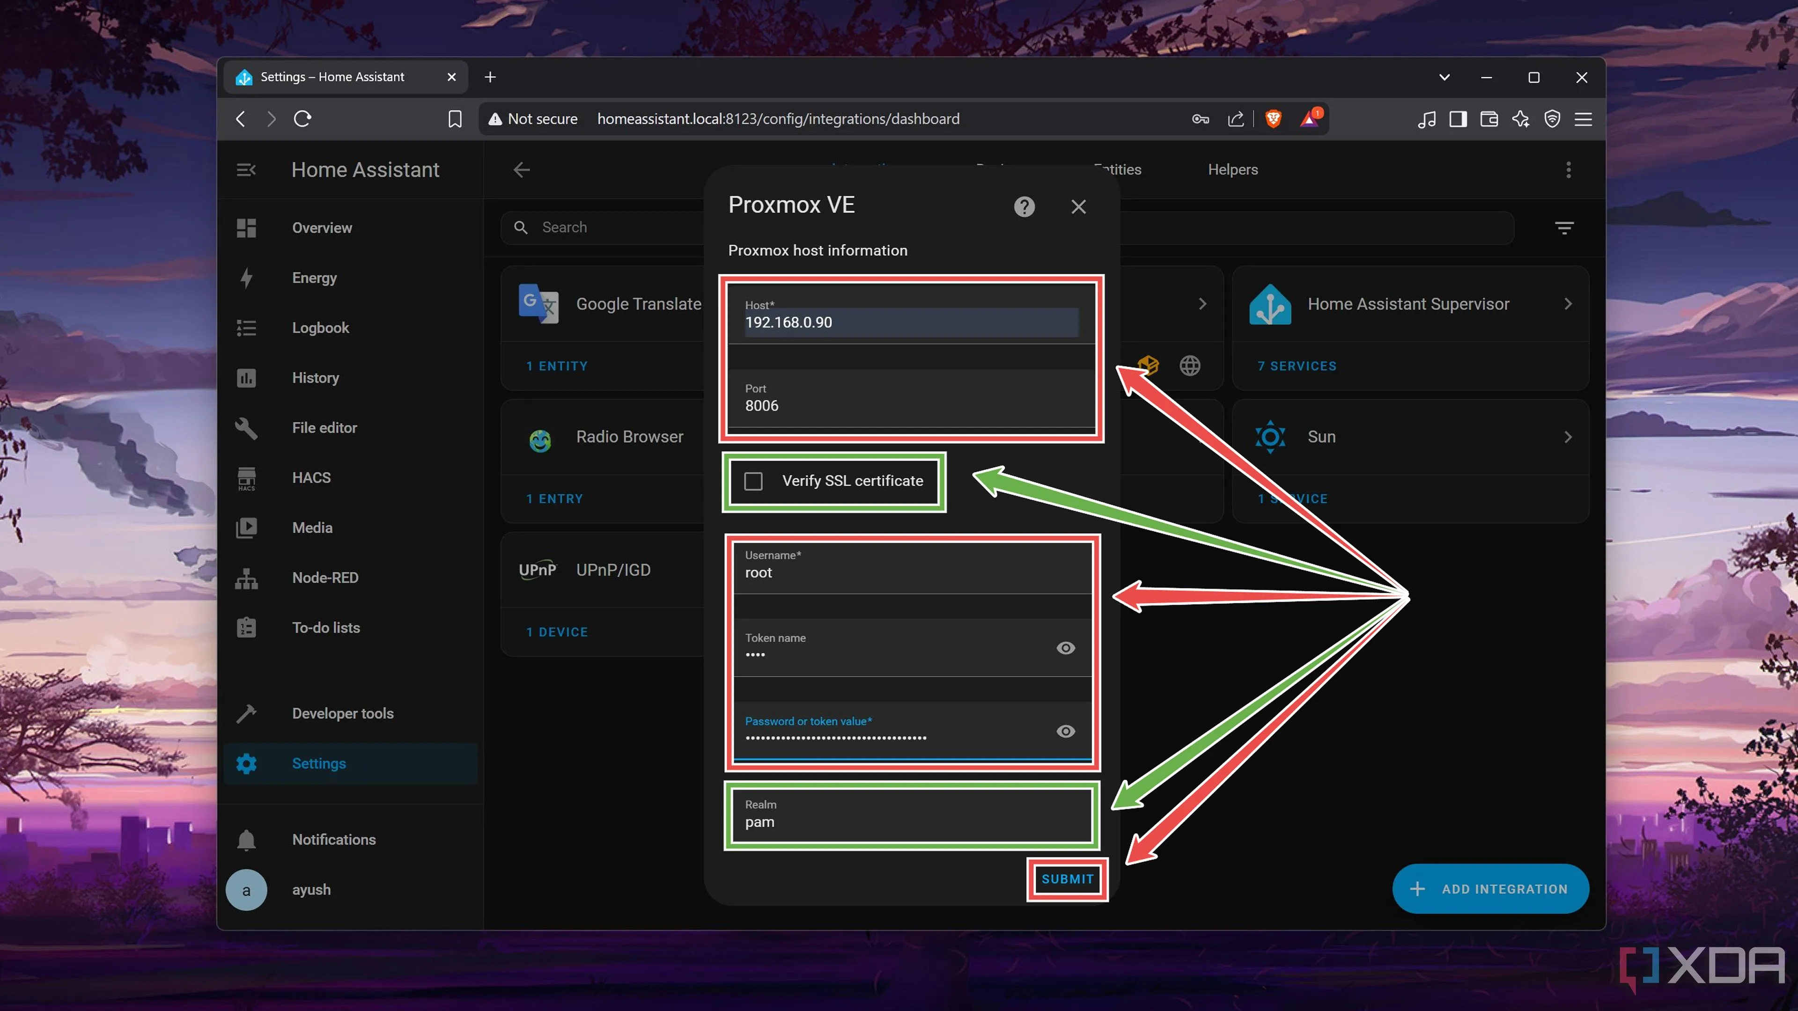Screen dimensions: 1798x1011
Task: Open the History chart icon
Action: (246, 377)
